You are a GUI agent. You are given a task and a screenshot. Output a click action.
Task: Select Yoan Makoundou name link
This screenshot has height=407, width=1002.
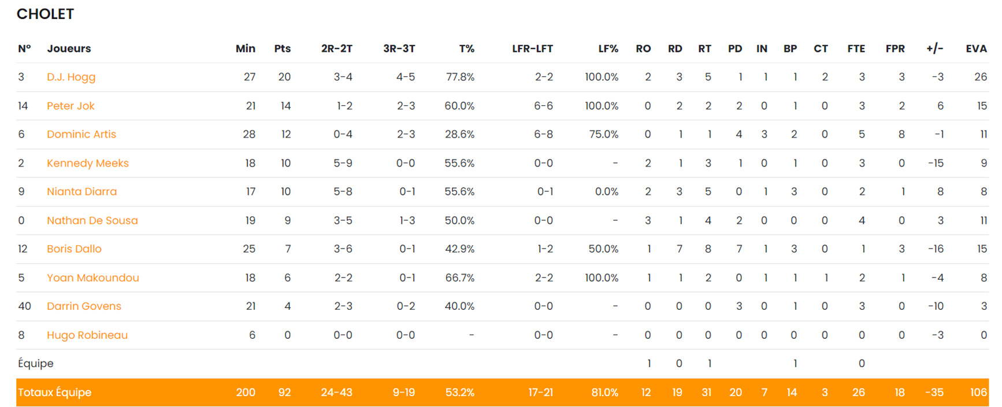coord(93,277)
